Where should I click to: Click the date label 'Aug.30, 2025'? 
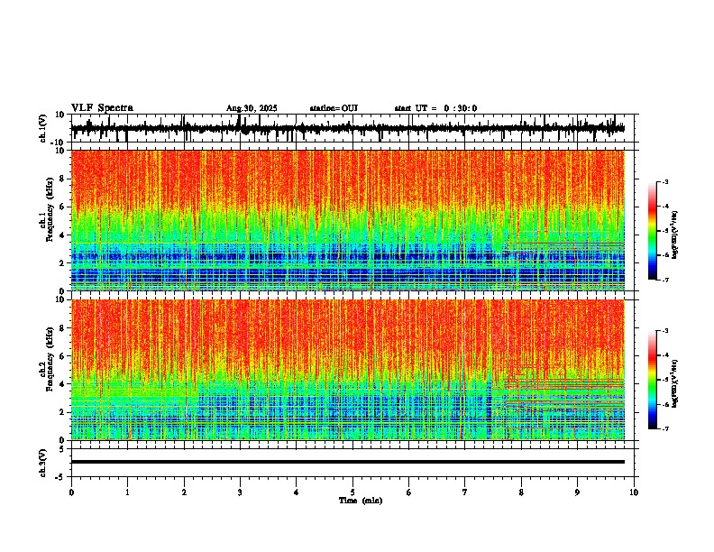[252, 108]
